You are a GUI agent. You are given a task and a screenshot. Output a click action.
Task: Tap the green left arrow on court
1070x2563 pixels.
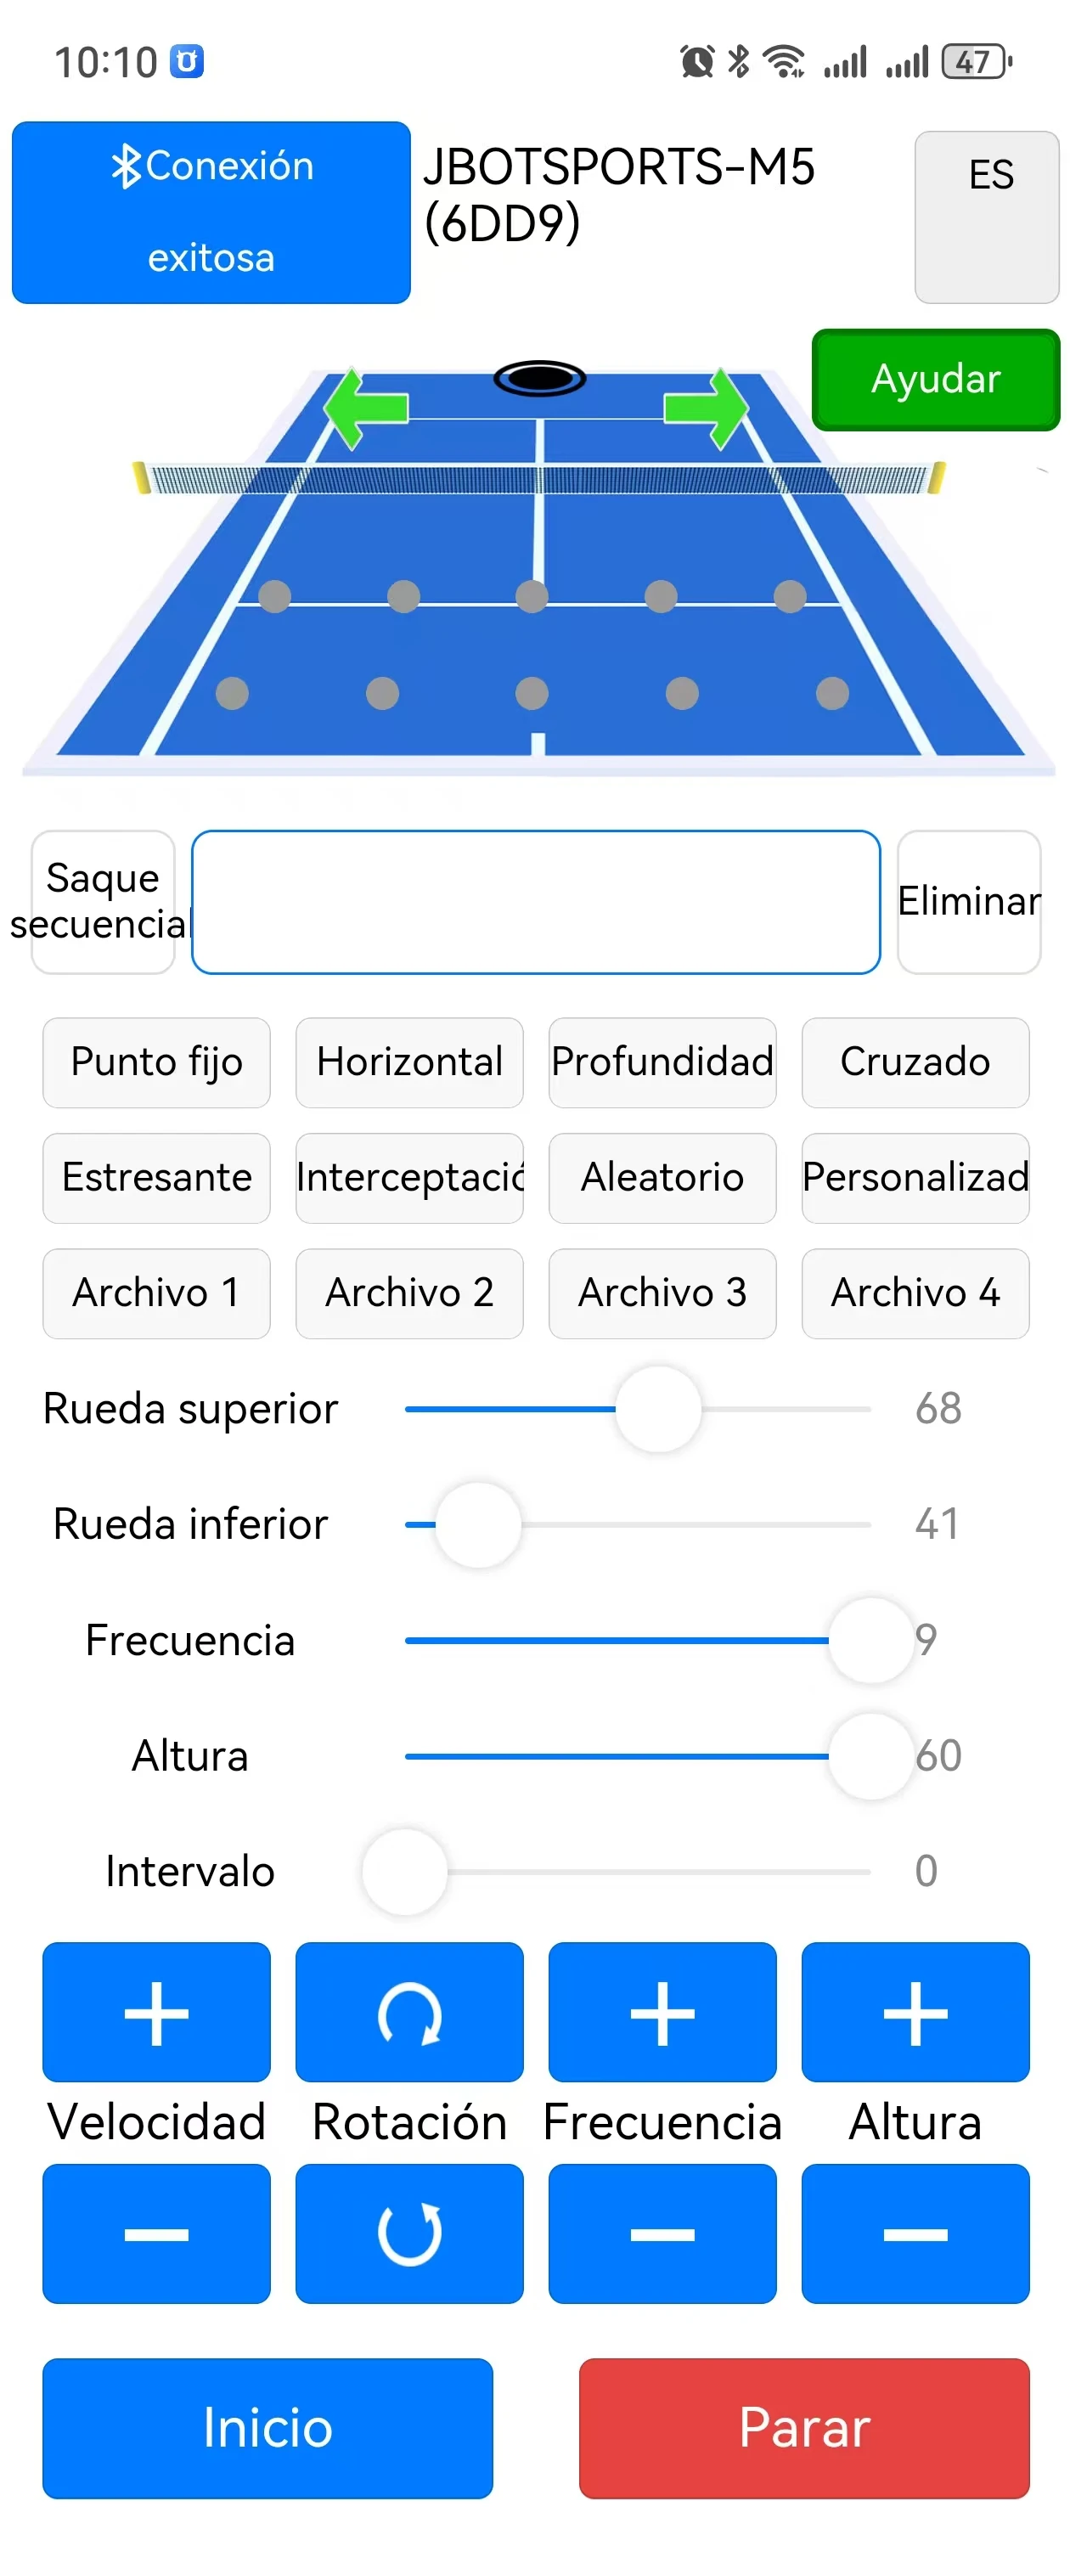click(x=366, y=407)
